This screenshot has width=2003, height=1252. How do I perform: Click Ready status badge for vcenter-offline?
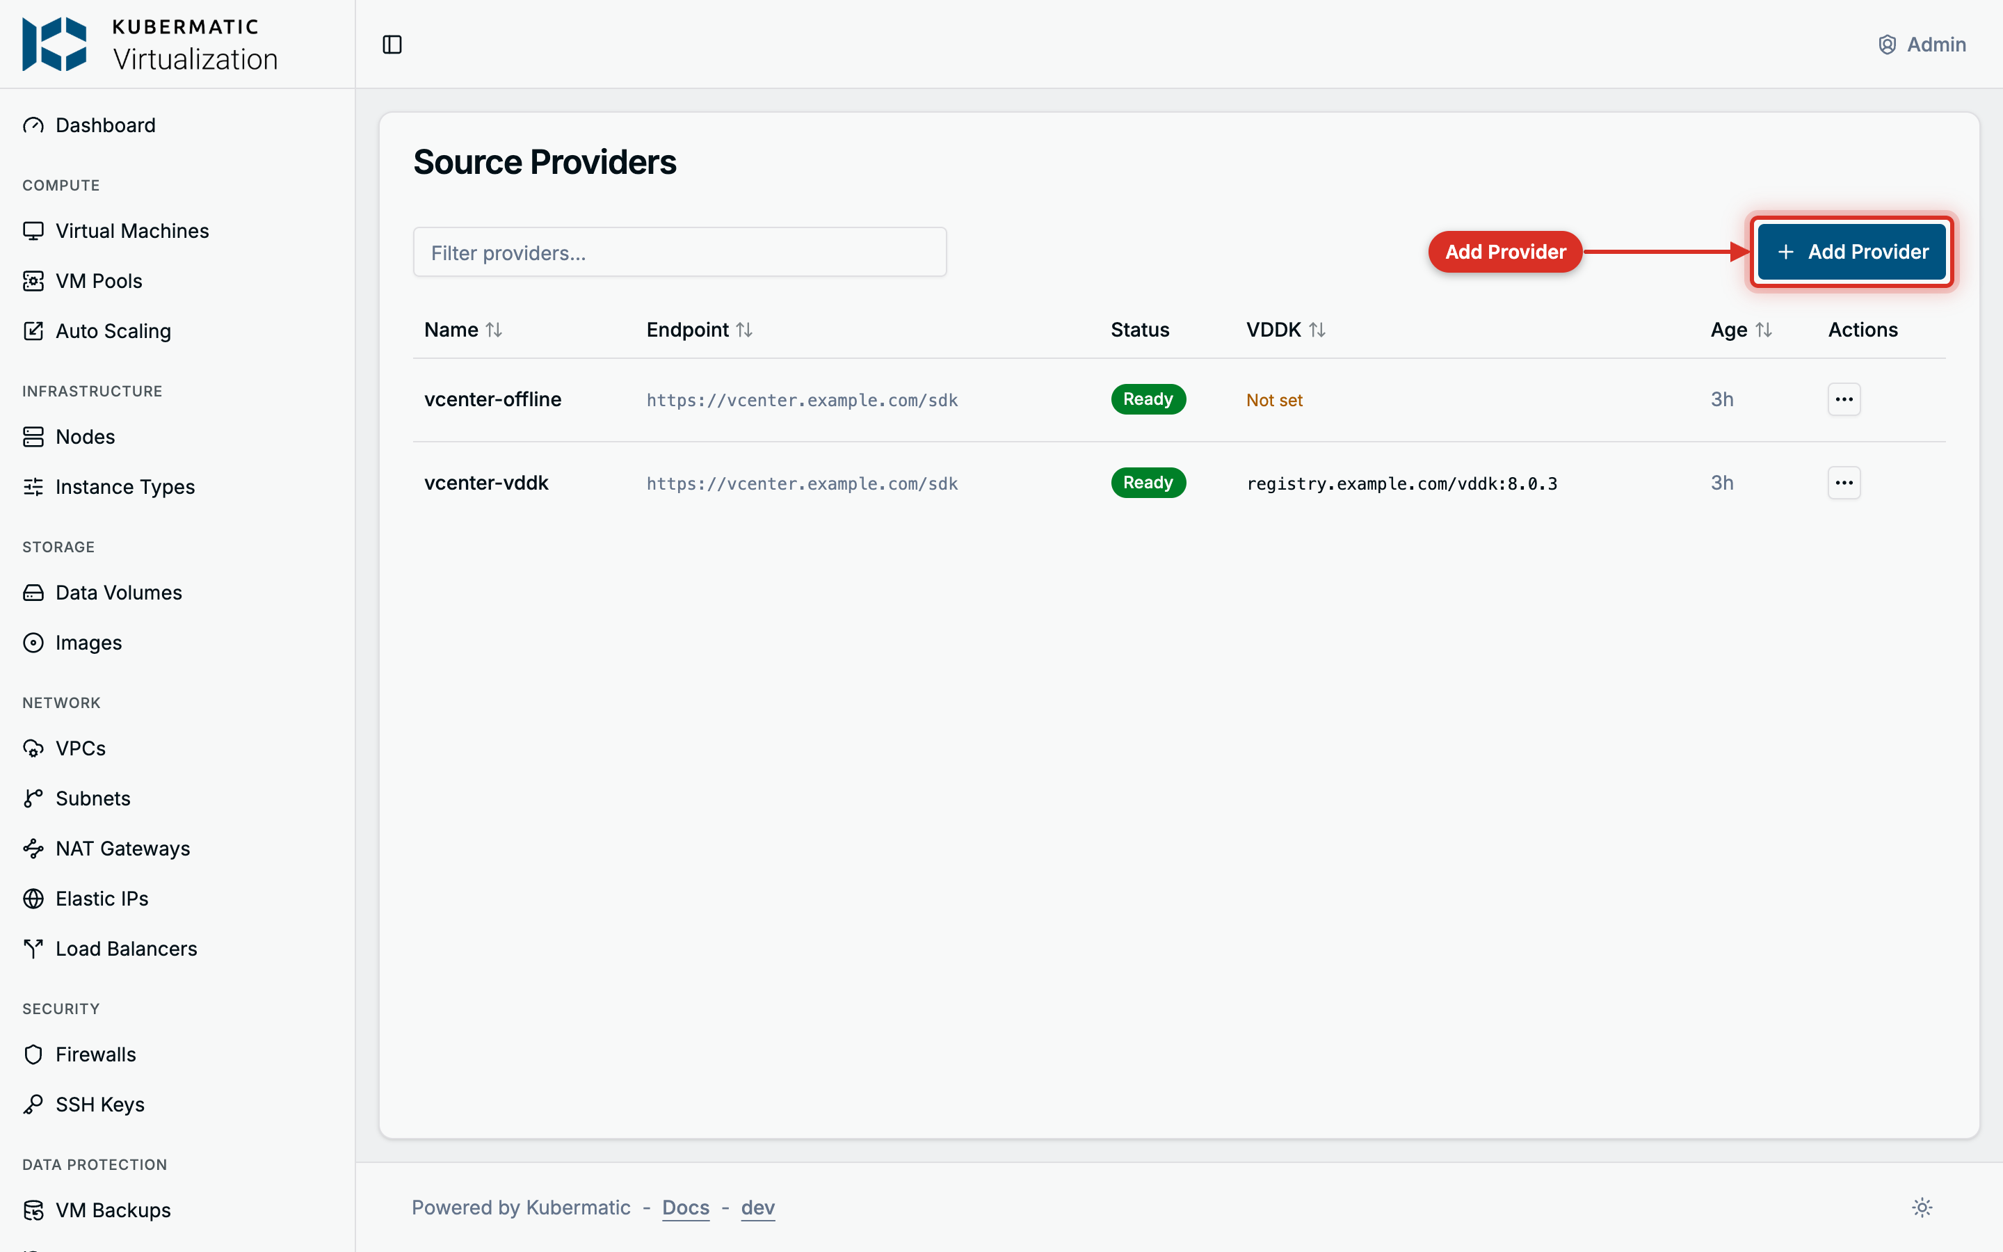pyautogui.click(x=1148, y=399)
